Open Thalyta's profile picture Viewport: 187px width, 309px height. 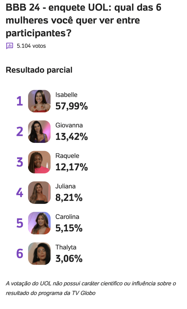click(39, 254)
